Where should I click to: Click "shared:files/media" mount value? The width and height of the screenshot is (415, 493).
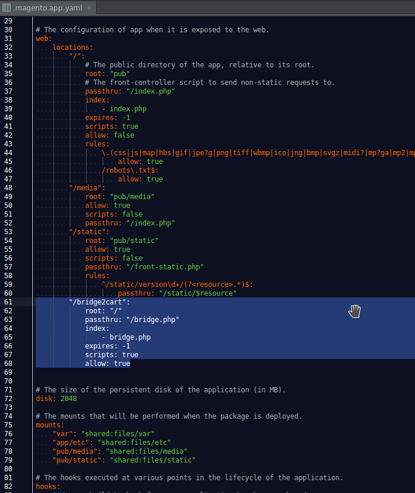tap(146, 451)
